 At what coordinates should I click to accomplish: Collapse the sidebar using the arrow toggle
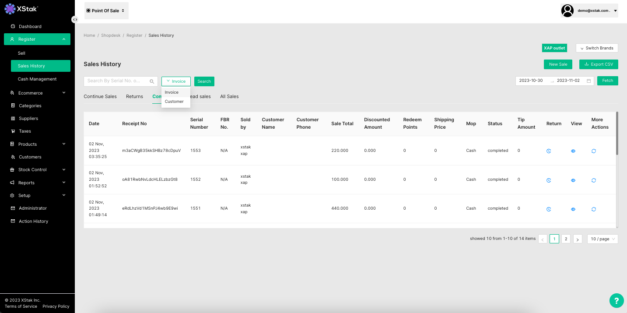coord(75,19)
